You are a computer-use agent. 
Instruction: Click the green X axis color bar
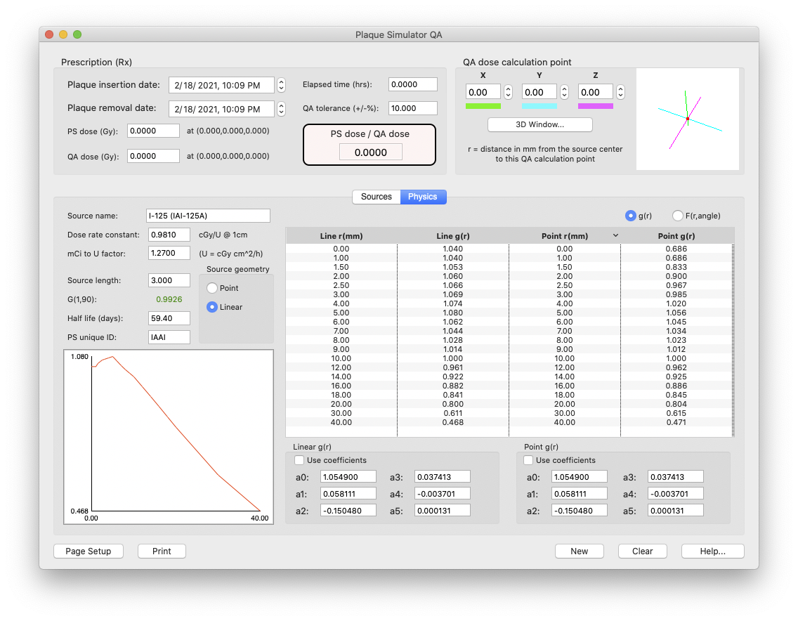[x=483, y=106]
